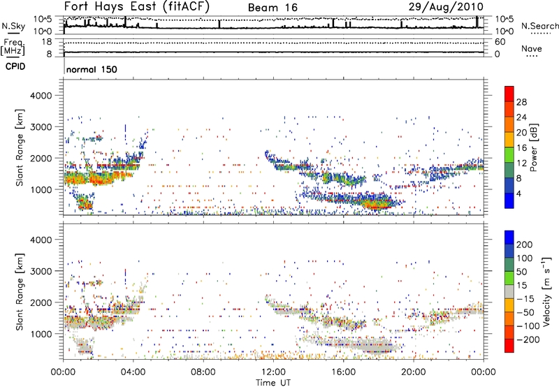559x387 pixels.
Task: Click the '16:00' time axis label
Action: [x=343, y=372]
